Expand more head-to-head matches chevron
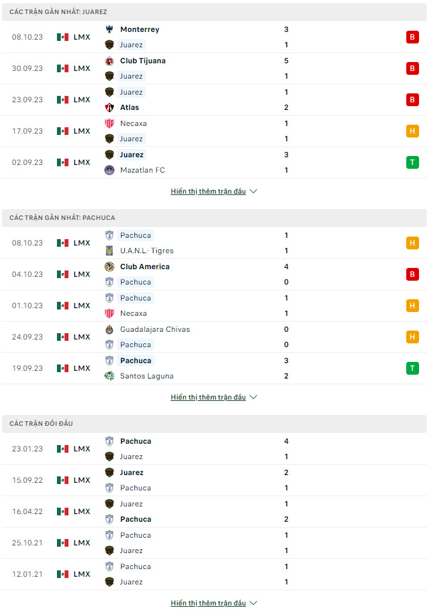The height and width of the screenshot is (610, 428). tap(253, 603)
